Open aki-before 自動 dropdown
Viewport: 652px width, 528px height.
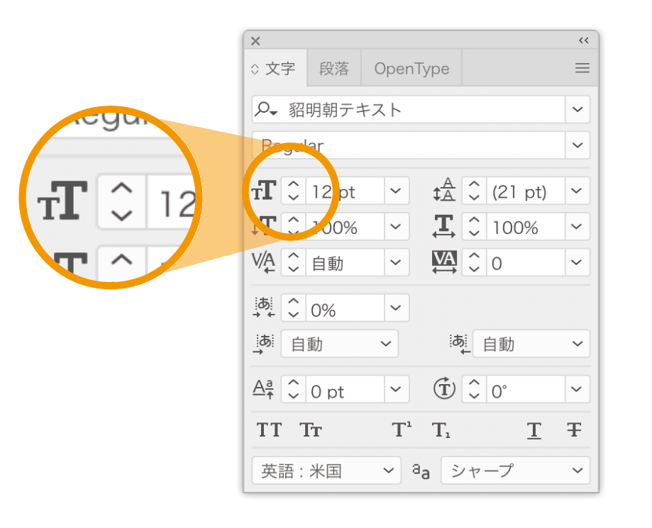[x=339, y=344]
